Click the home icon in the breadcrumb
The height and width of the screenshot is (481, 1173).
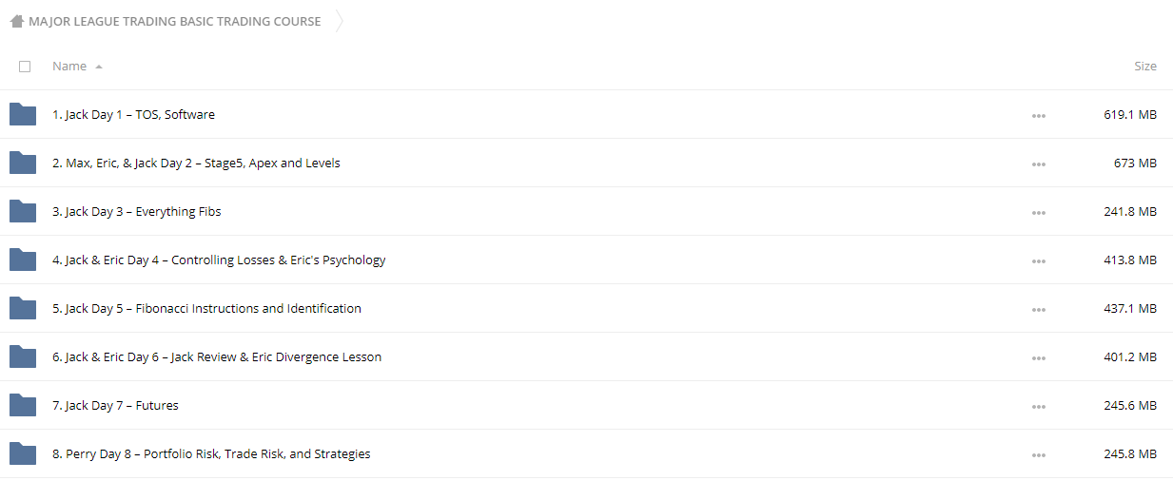coord(17,21)
